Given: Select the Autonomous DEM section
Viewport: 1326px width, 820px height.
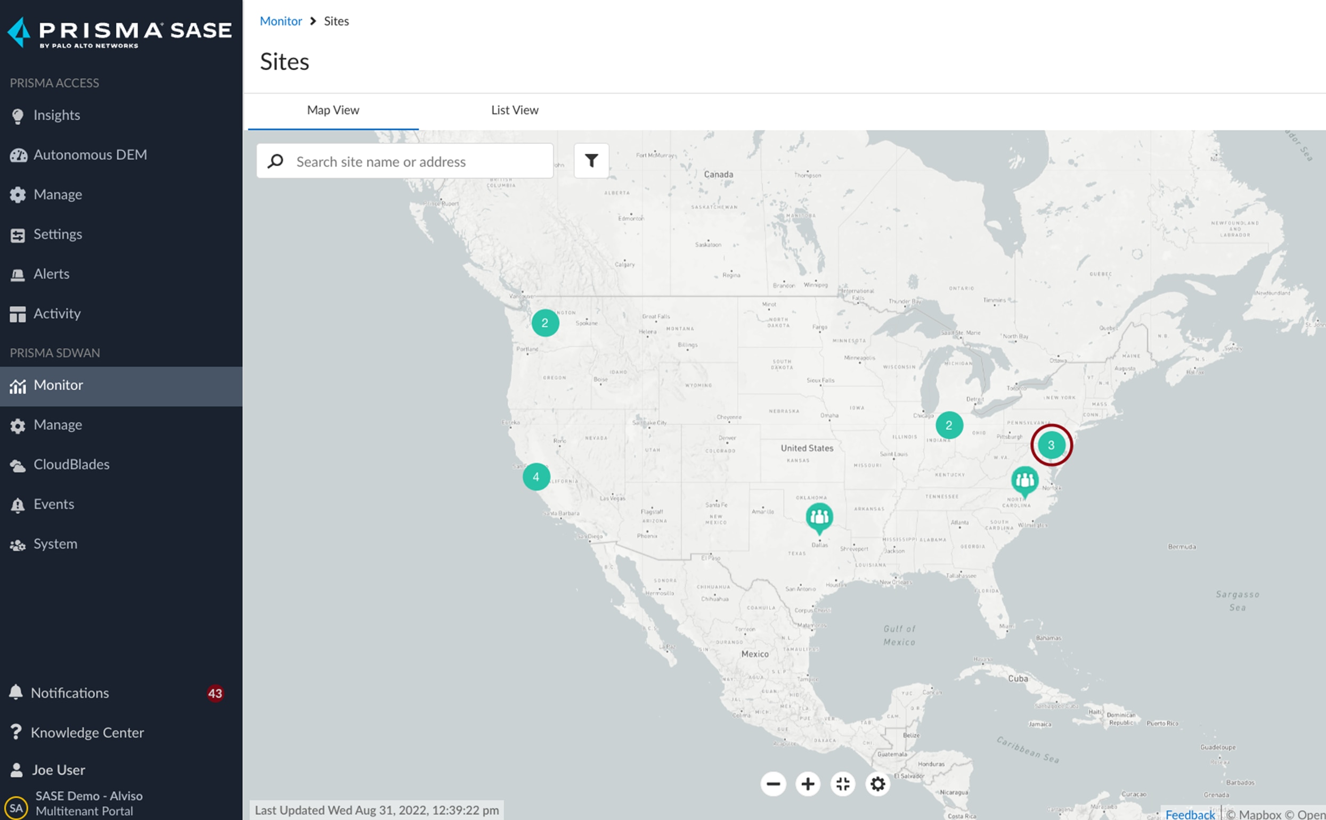Looking at the screenshot, I should 90,154.
